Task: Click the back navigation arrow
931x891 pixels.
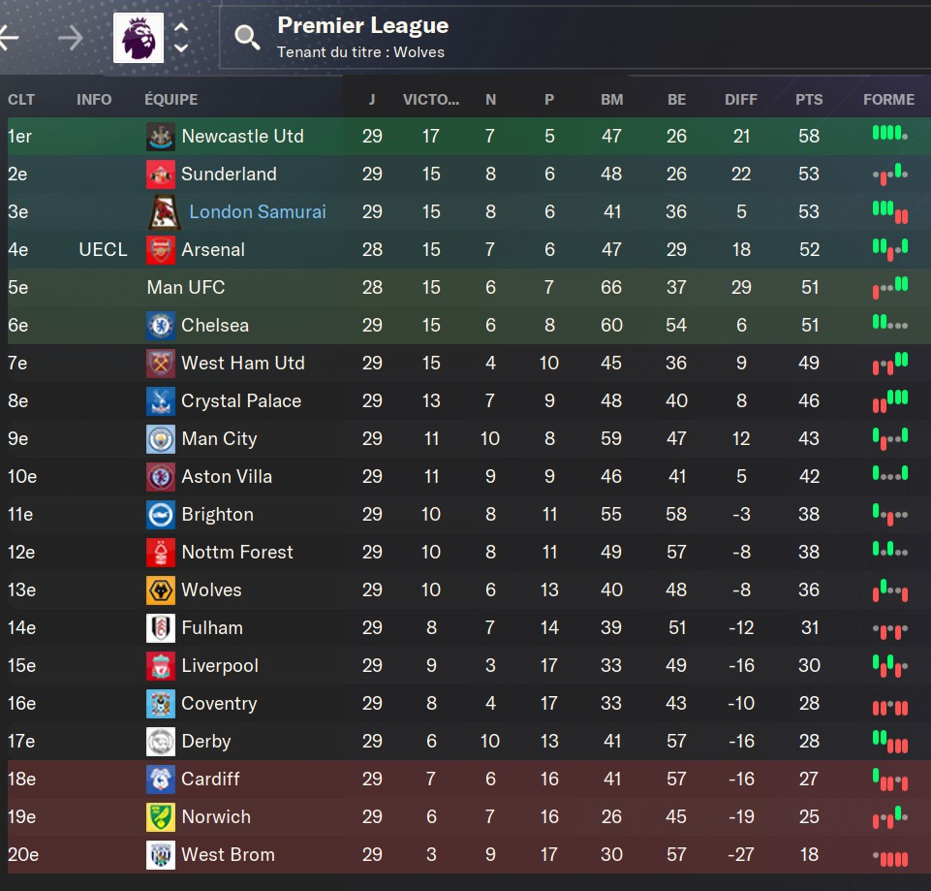Action: pos(9,38)
